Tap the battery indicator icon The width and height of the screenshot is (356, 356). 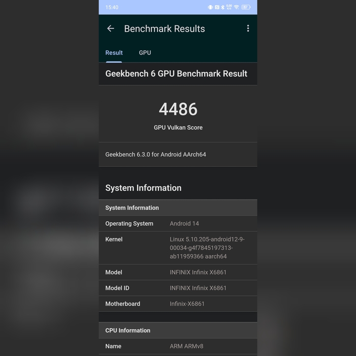pos(246,7)
